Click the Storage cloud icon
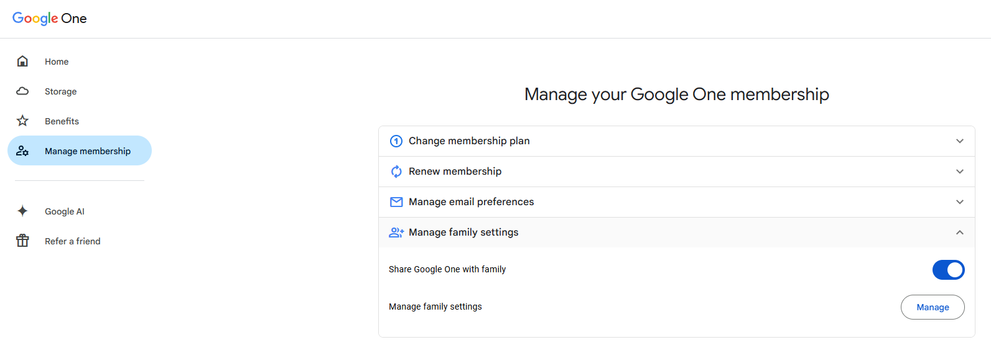Image resolution: width=991 pixels, height=355 pixels. pyautogui.click(x=22, y=91)
